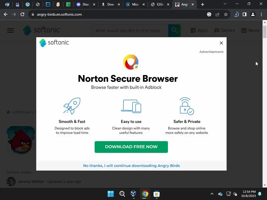Screen dimensions: 267x200
Task: Click the scrollbar down arrow
Action: pos(265,185)
